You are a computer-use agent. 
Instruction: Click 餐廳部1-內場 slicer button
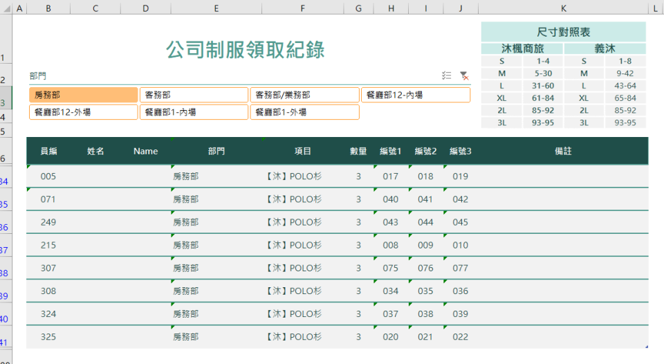point(194,112)
